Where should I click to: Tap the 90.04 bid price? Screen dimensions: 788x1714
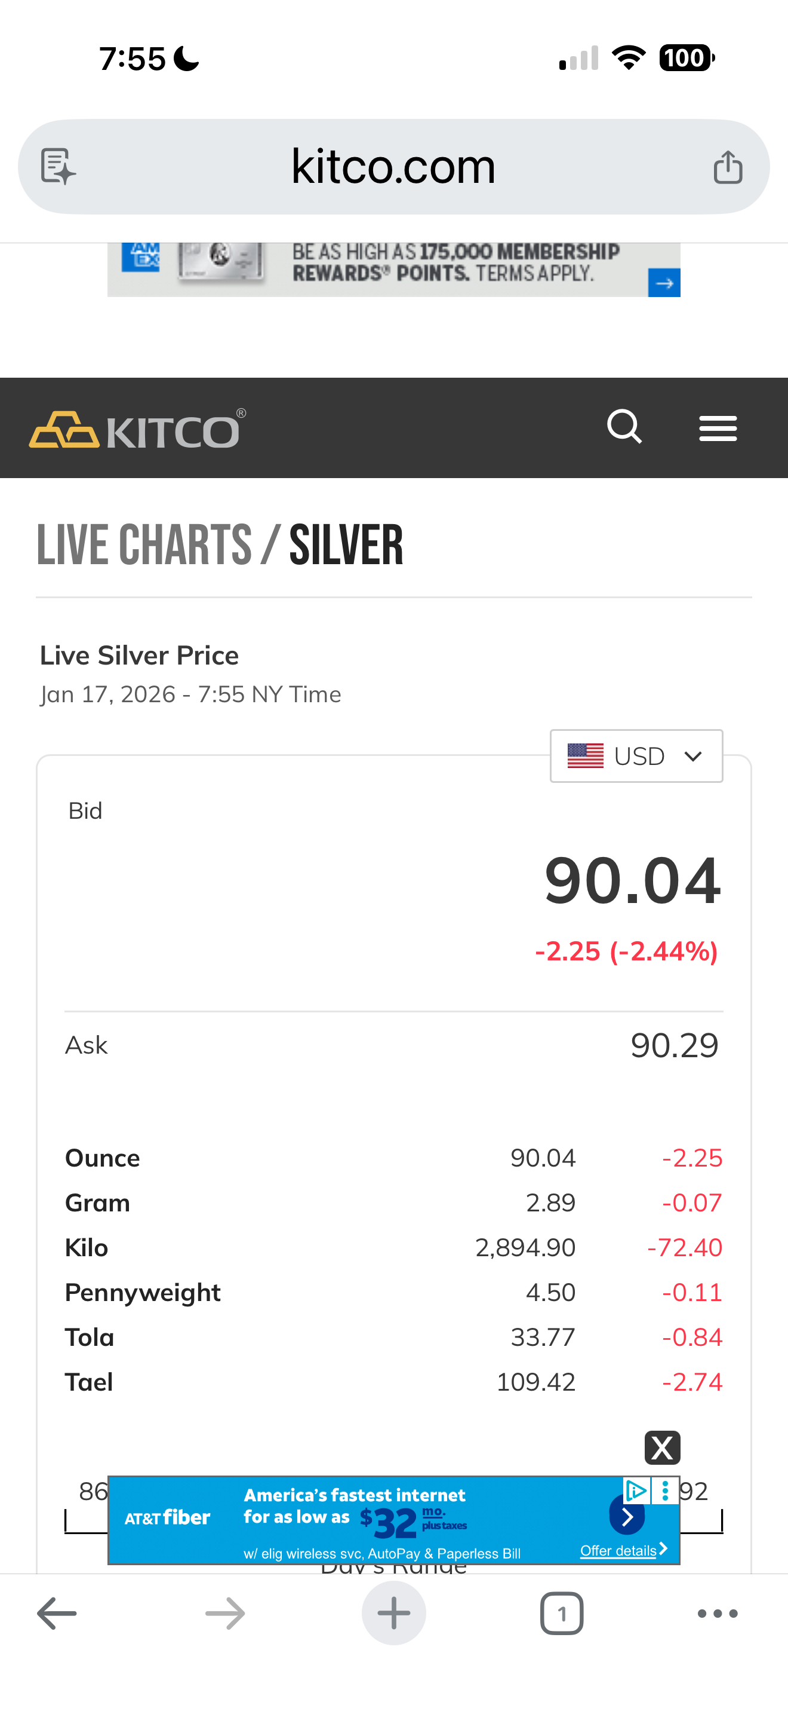coord(632,881)
